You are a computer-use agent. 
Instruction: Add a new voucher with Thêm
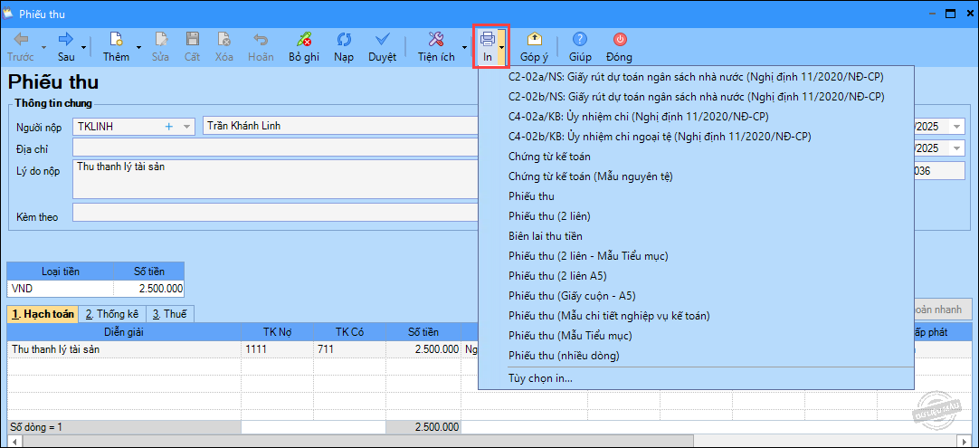tap(116, 47)
